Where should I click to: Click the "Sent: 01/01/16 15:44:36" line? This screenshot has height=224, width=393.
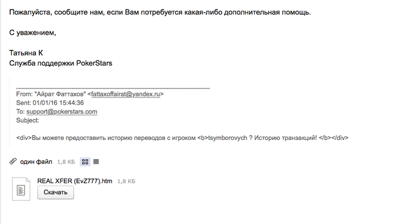coord(51,103)
